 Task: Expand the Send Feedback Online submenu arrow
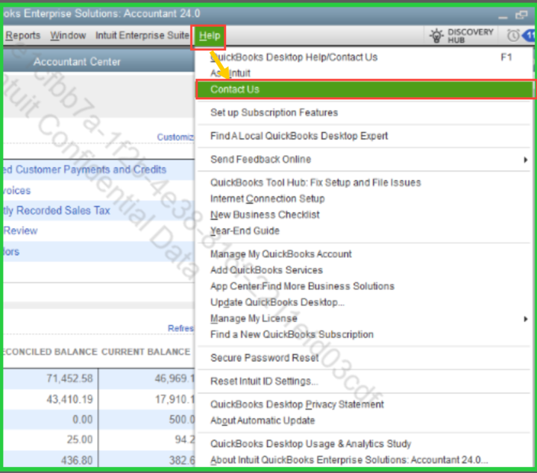click(525, 160)
